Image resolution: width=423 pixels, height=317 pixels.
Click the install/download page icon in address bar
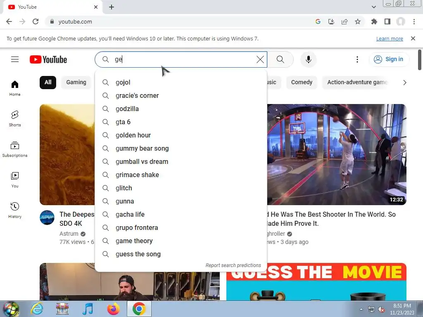[331, 21]
